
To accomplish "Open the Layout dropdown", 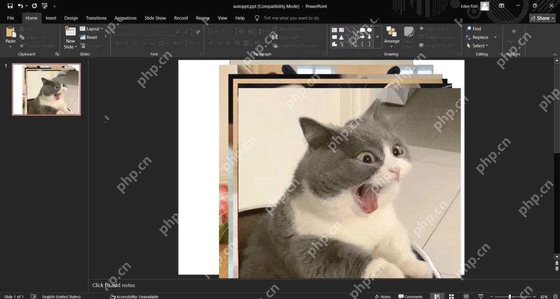I will (x=91, y=28).
